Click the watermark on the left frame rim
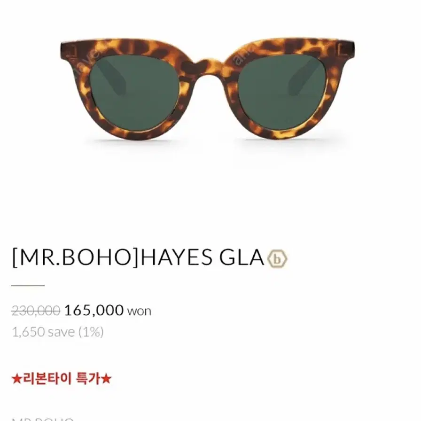 [86, 61]
